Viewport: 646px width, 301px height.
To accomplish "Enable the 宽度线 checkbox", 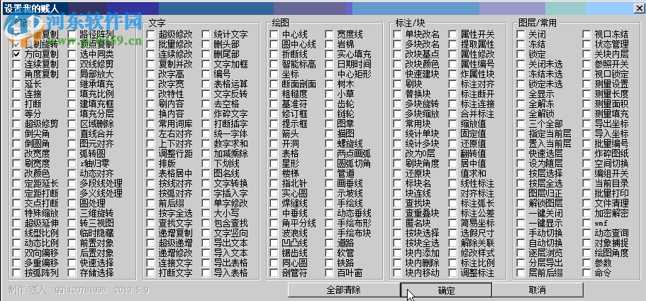I will 329,34.
